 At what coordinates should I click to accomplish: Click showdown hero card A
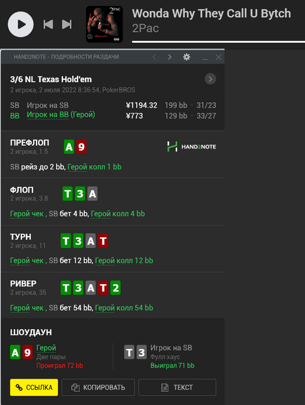point(15,352)
